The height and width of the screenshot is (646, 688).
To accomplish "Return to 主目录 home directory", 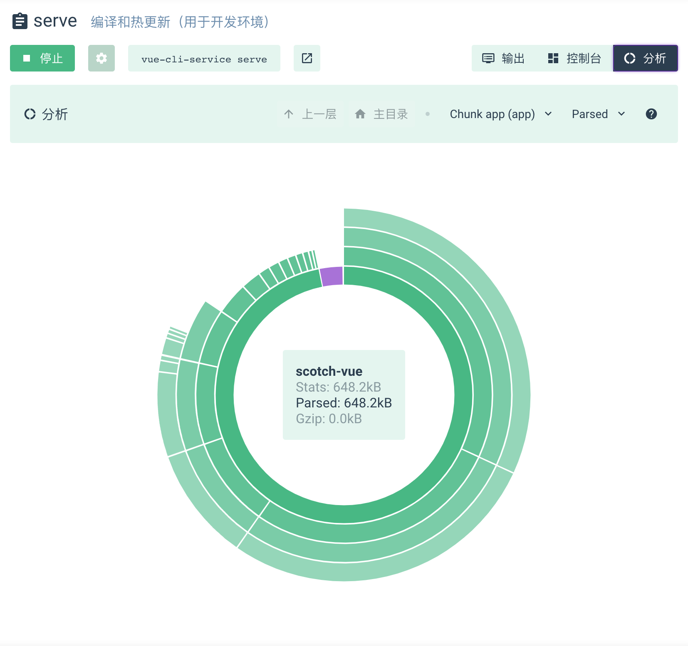I will click(381, 114).
